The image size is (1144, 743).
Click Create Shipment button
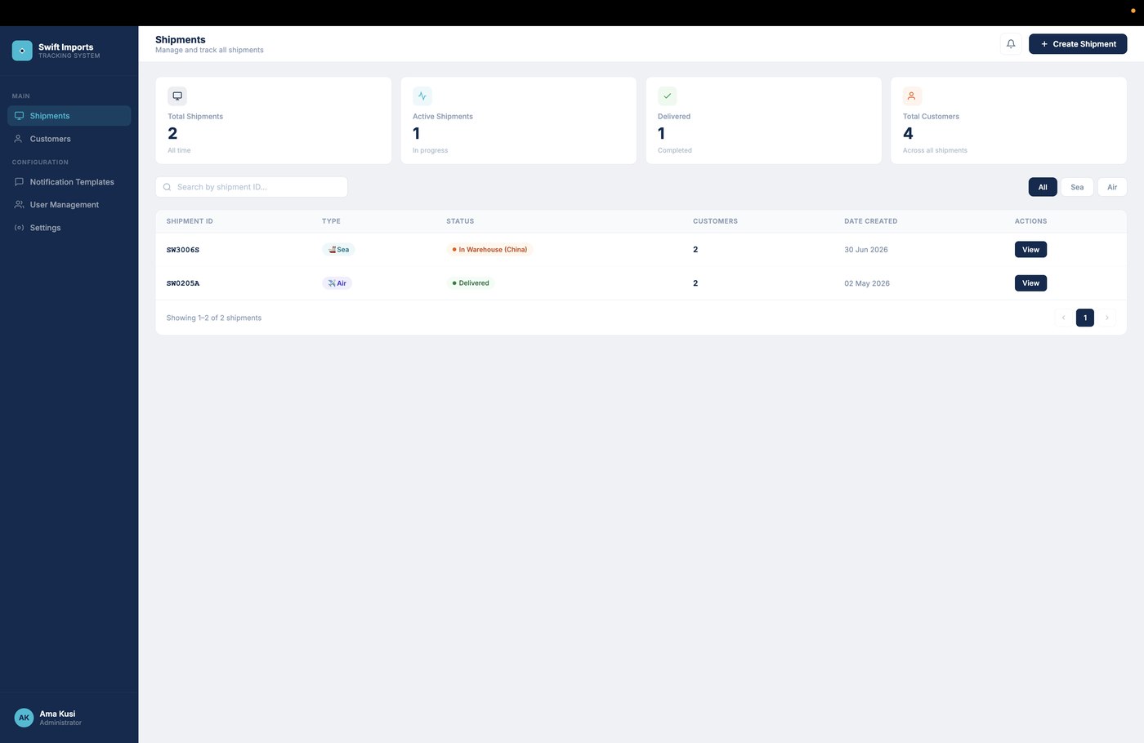1078,44
